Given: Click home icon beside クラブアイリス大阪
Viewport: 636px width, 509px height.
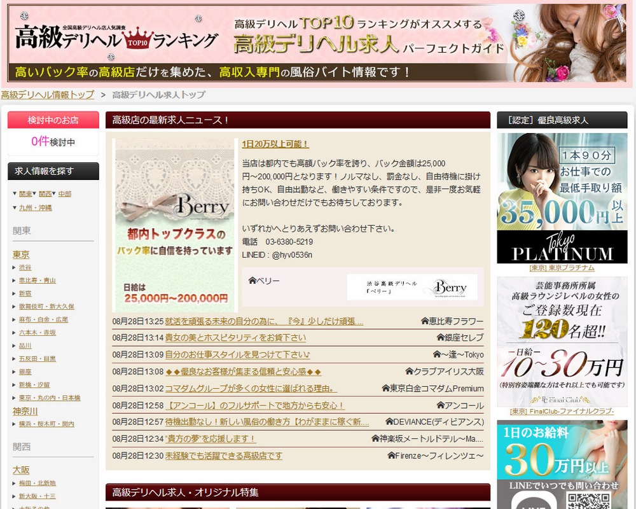Looking at the screenshot, I should coord(409,371).
